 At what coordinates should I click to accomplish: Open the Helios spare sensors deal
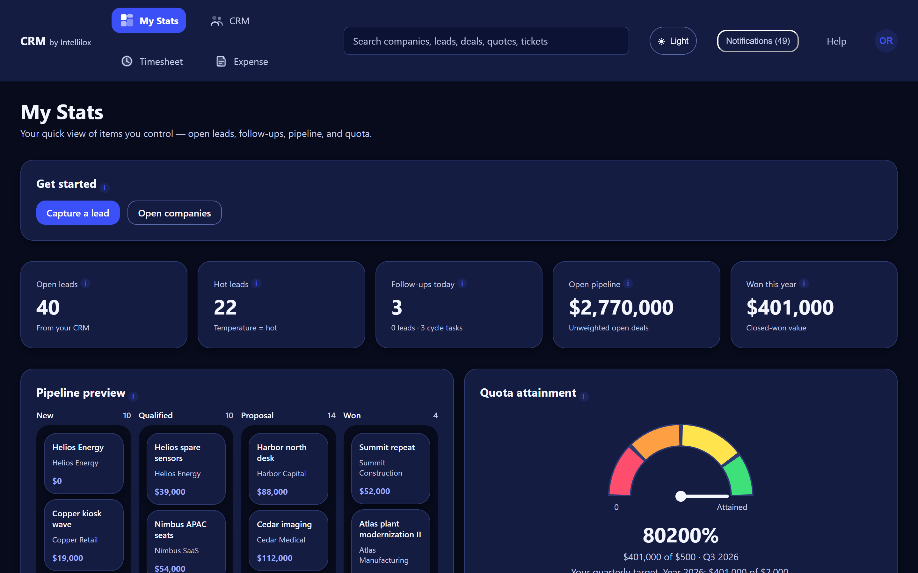(186, 468)
